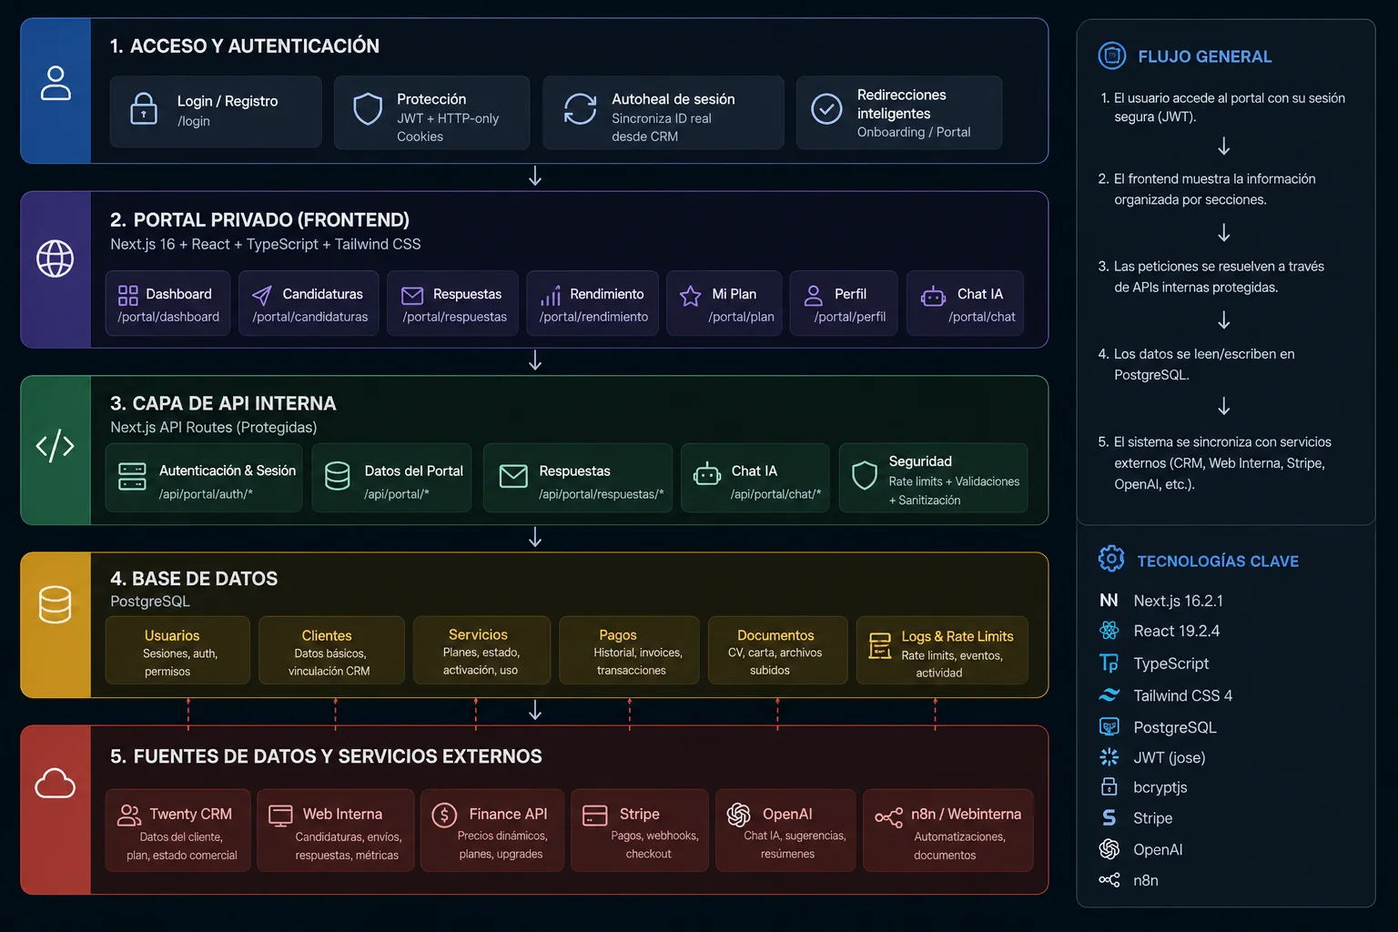Click the yellow database icon of section 4
Image resolution: width=1398 pixels, height=932 pixels.
click(55, 604)
